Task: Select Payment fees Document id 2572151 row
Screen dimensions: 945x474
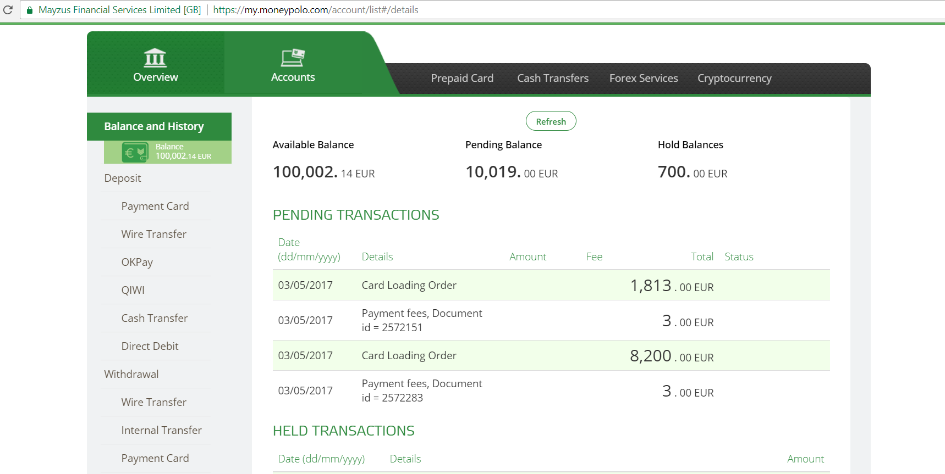Action: pos(551,320)
